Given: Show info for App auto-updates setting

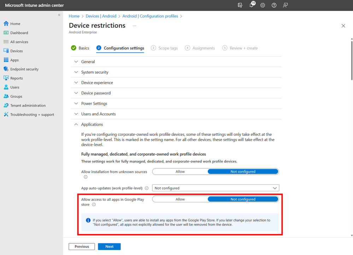Looking at the screenshot, I should pyautogui.click(x=147, y=188).
